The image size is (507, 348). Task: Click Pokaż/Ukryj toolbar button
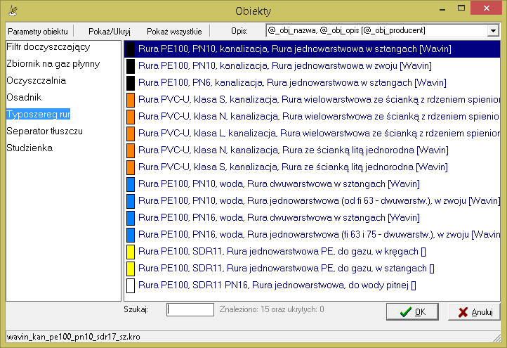(x=110, y=32)
